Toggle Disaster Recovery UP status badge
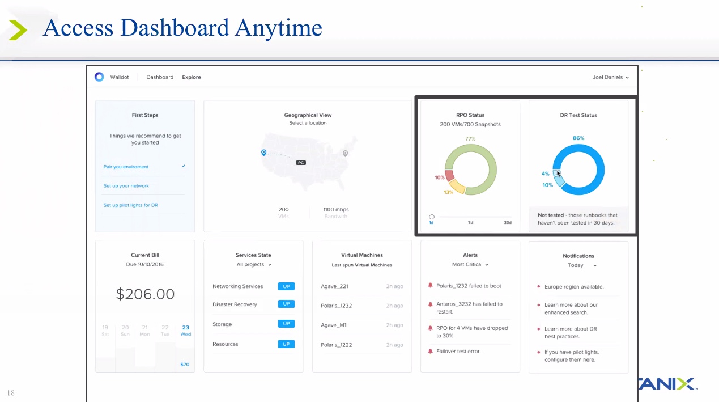 (286, 304)
